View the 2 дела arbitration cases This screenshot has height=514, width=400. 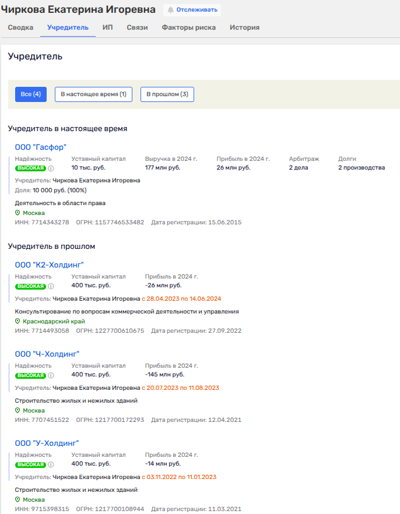(x=299, y=168)
